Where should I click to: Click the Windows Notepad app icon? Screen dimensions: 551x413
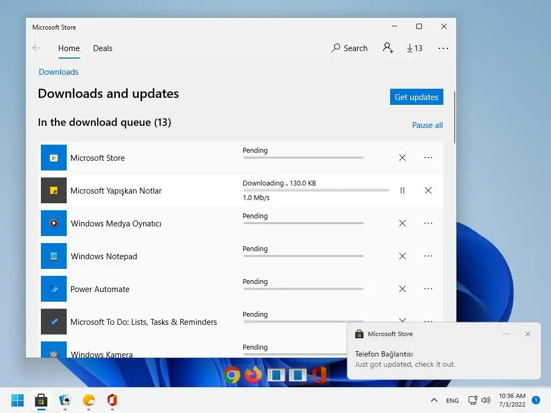(x=53, y=256)
